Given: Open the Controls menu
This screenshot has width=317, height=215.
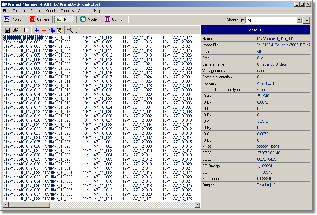Looking at the screenshot, I should (x=67, y=11).
